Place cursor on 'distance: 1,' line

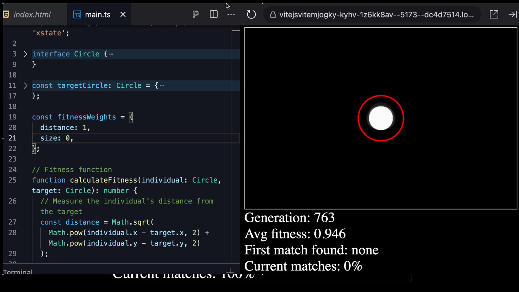click(65, 128)
